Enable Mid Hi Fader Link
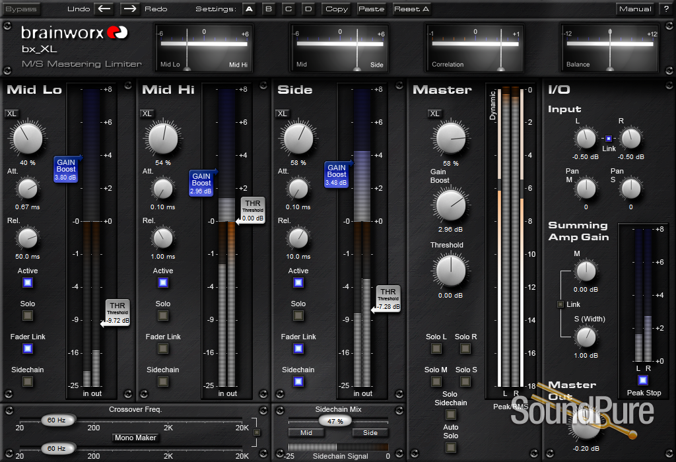 coord(163,348)
